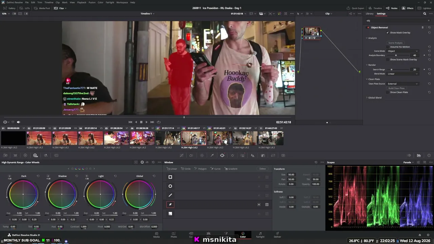Click Build Clean Plate
434x244 pixels.
(396, 88)
